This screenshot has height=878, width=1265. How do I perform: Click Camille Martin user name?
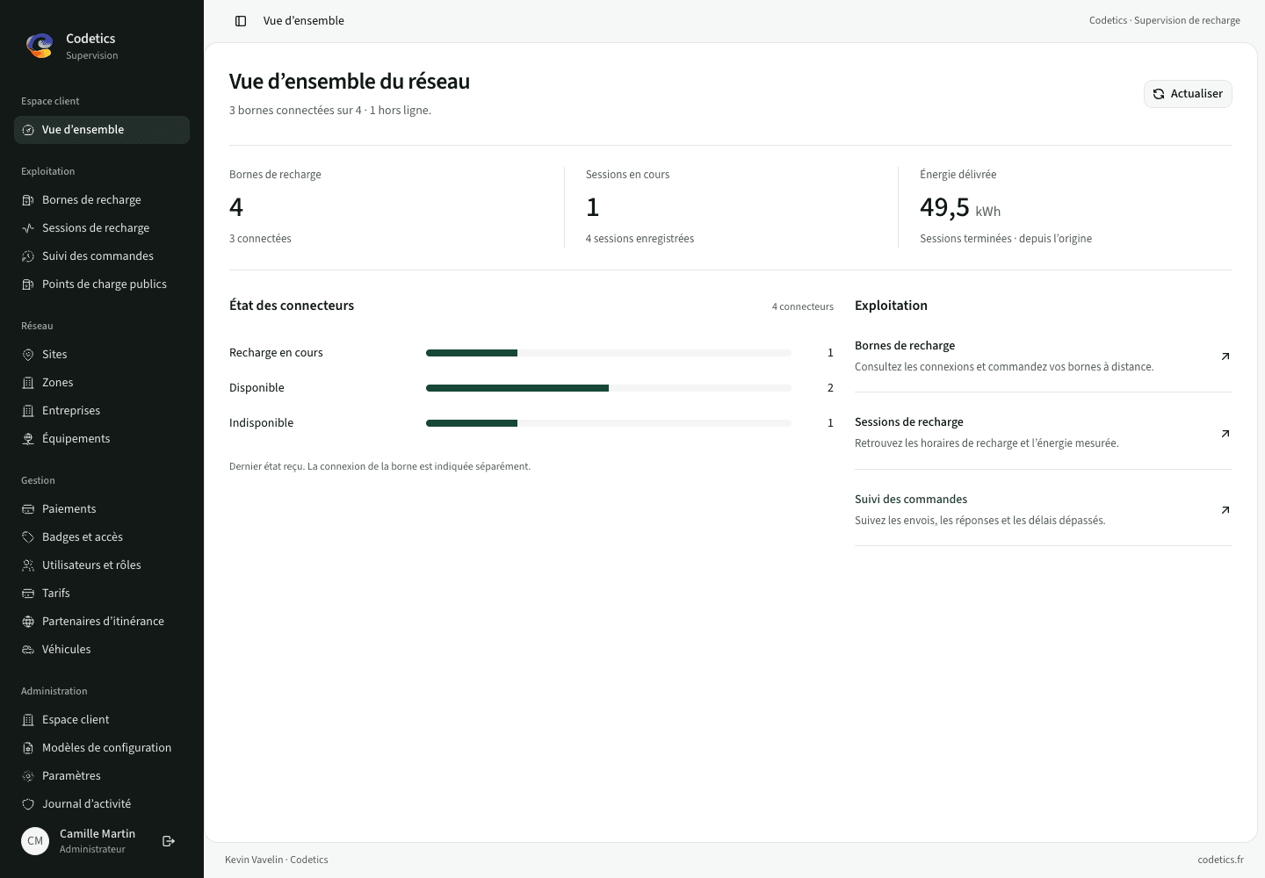coord(98,834)
